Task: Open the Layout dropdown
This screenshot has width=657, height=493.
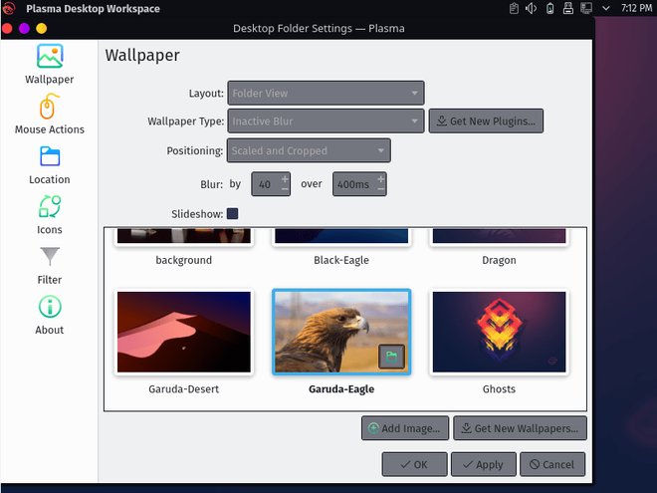Action: (x=326, y=93)
